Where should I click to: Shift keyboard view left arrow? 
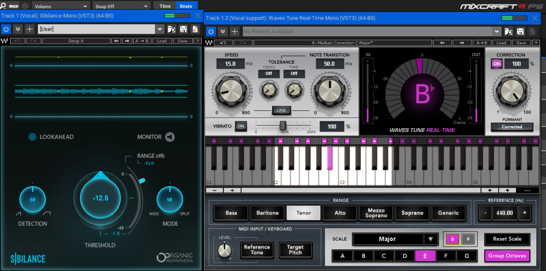490,190
